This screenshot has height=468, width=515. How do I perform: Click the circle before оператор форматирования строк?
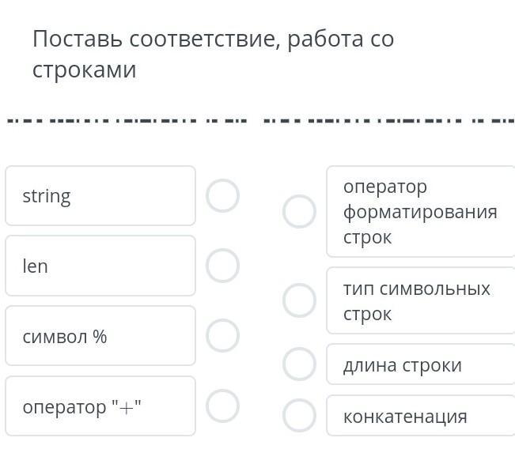point(299,212)
